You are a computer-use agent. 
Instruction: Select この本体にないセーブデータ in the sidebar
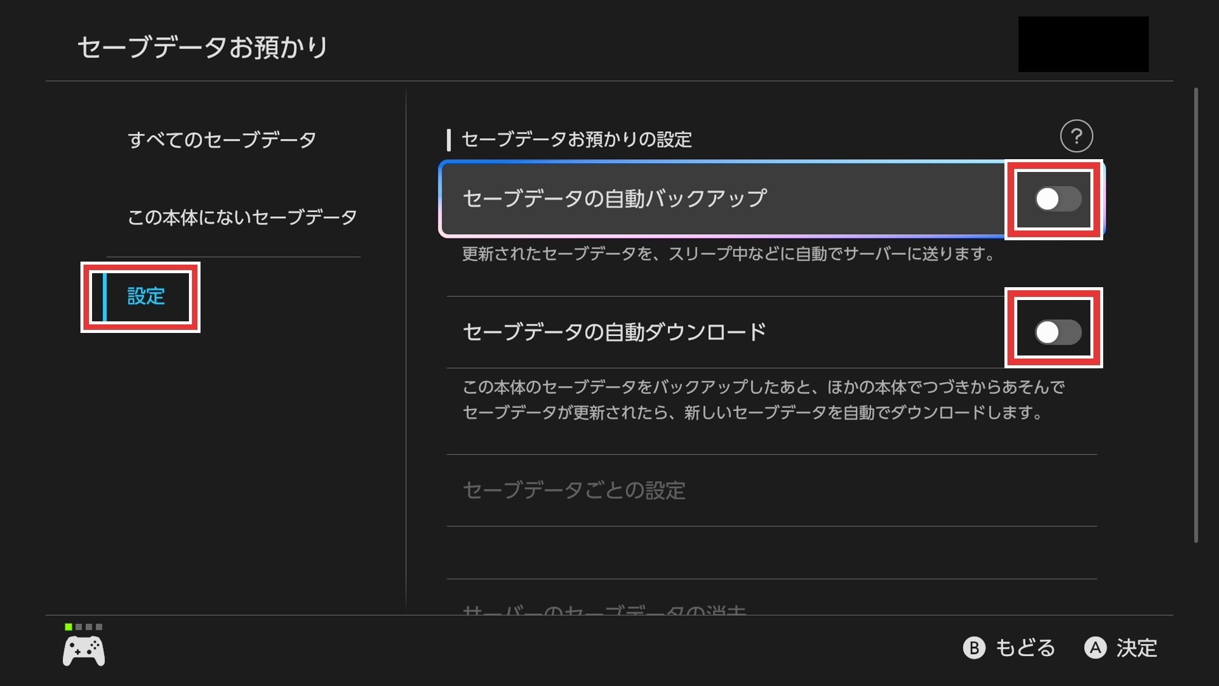[242, 217]
